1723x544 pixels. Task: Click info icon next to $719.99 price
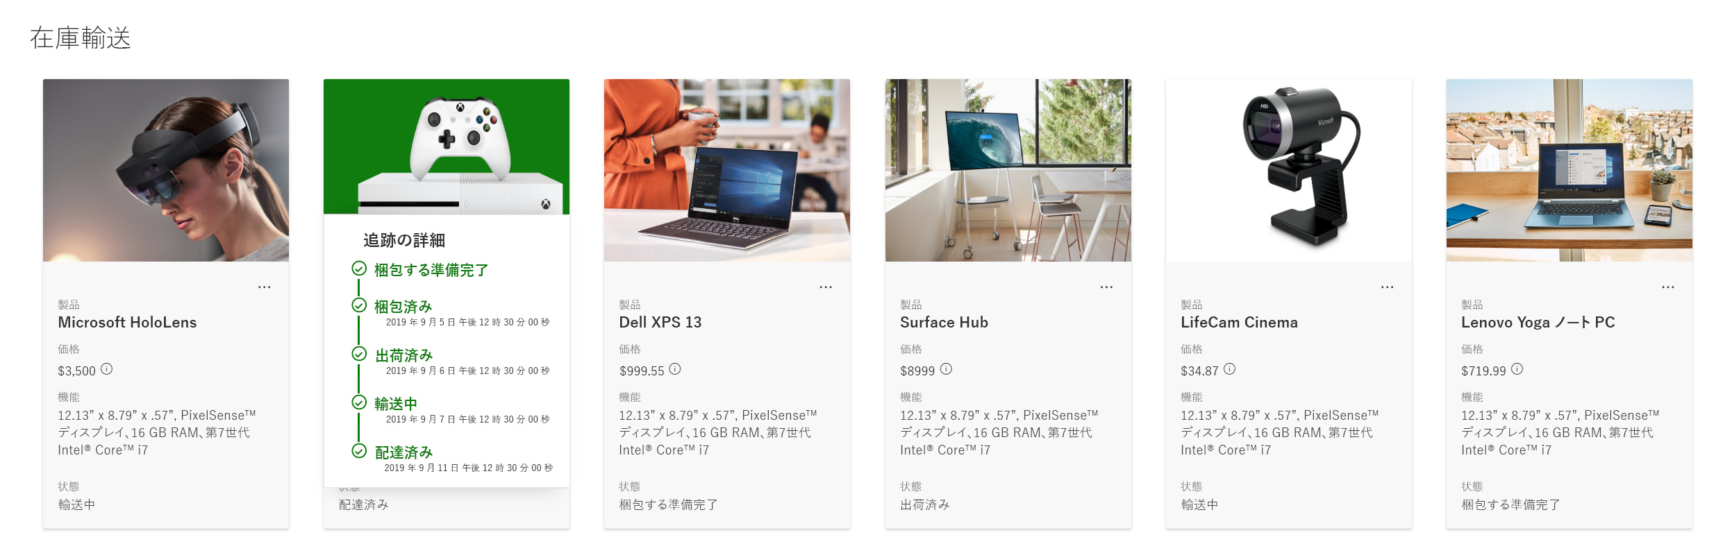tap(1517, 369)
